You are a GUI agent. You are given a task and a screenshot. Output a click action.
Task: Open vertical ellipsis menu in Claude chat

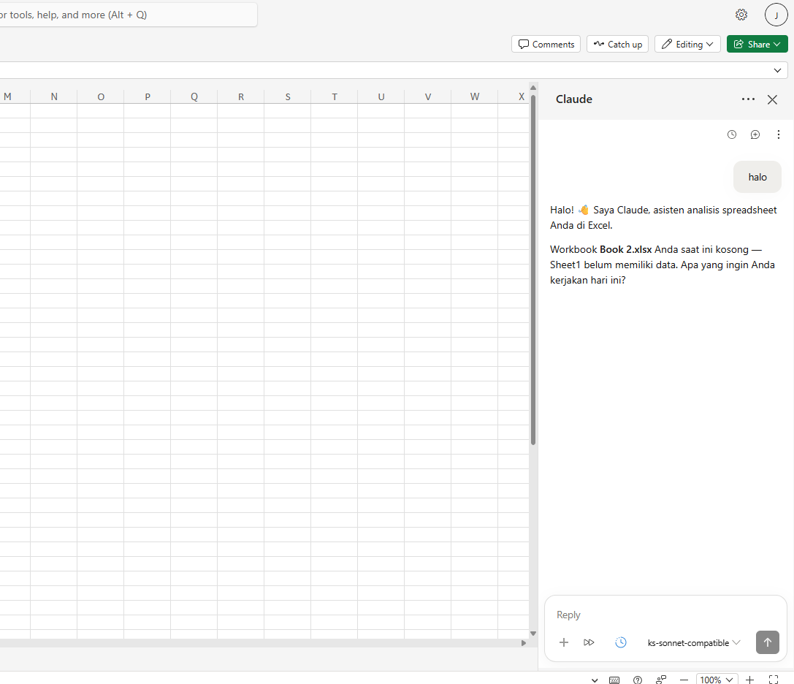point(779,134)
